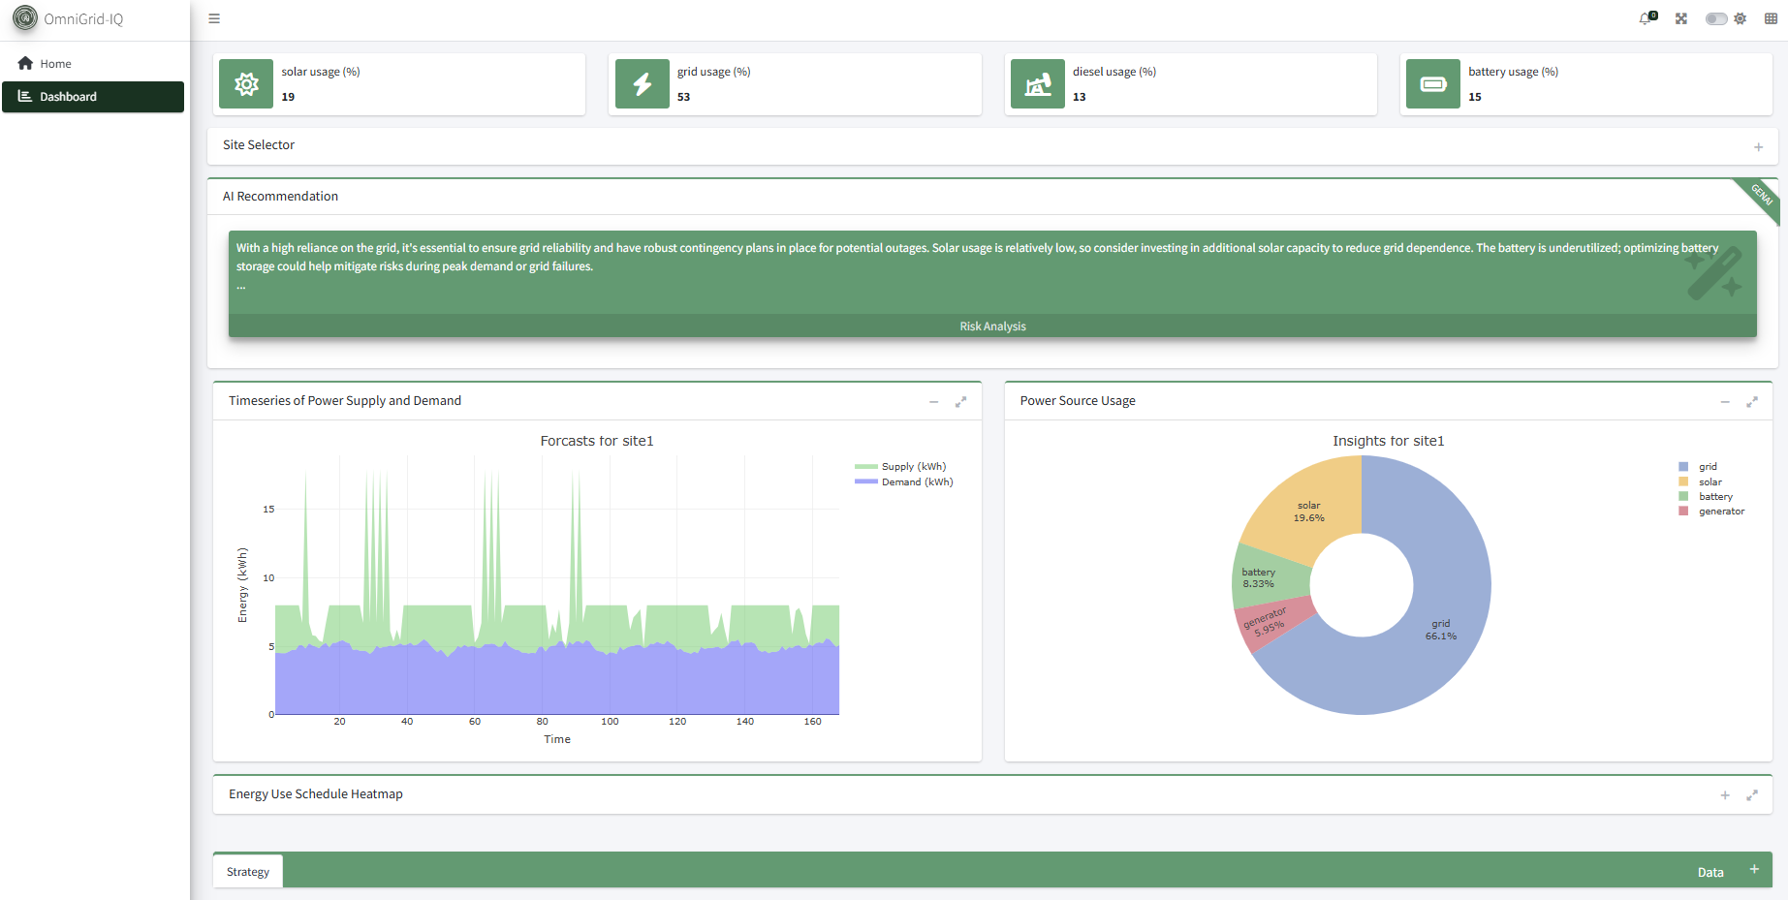Click the battery usage value 15
1788x900 pixels.
point(1474,97)
